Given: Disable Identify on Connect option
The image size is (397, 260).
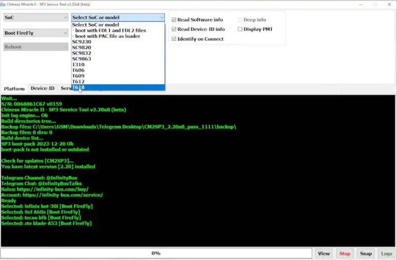Looking at the screenshot, I should point(174,39).
